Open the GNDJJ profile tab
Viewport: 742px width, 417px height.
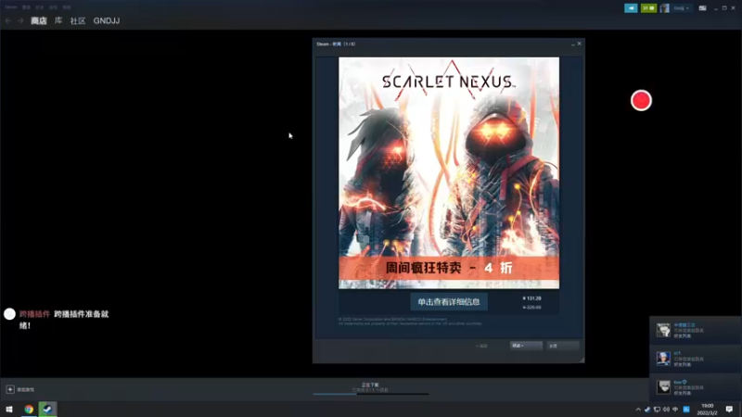click(107, 20)
